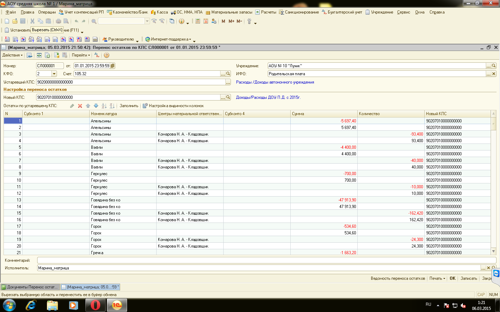Click the Дт/Кт postings icon in the document toolbar
This screenshot has width=500, height=312.
[x=97, y=55]
